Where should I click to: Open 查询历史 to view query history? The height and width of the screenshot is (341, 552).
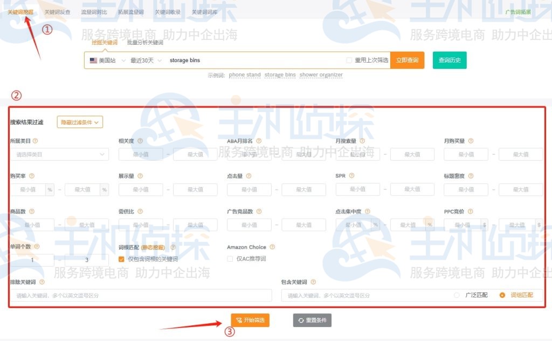point(449,60)
